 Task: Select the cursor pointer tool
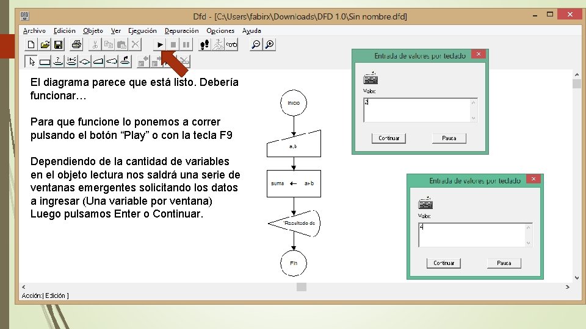click(31, 62)
